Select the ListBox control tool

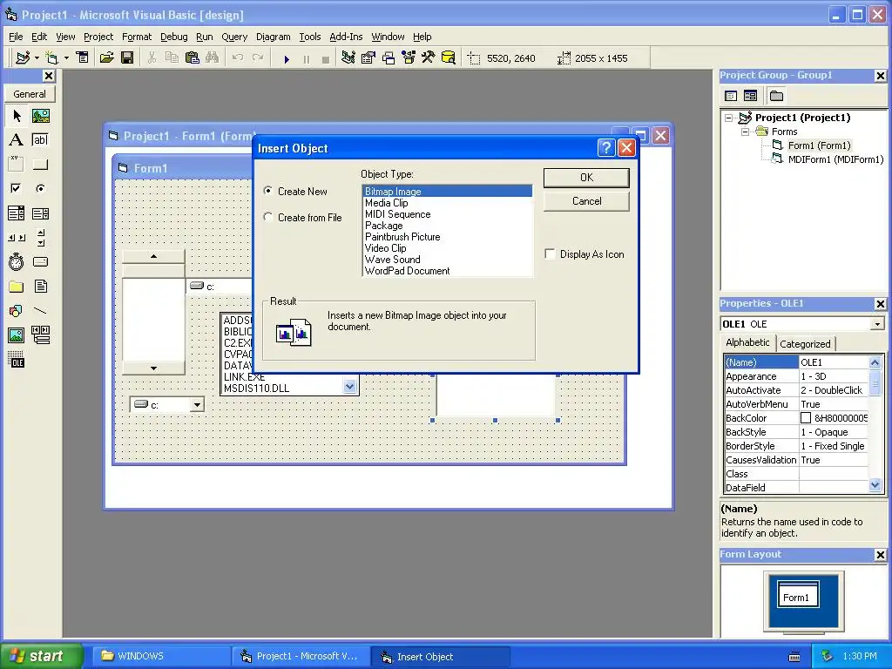(40, 213)
